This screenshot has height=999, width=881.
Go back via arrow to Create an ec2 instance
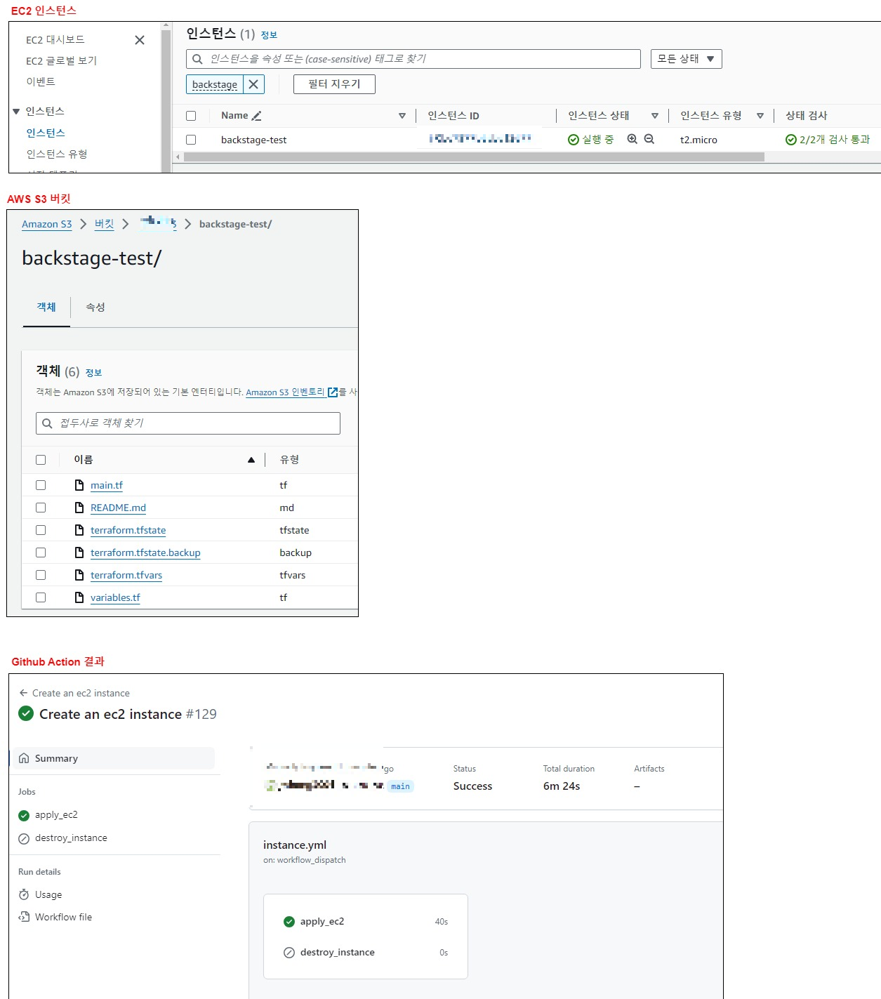click(23, 693)
